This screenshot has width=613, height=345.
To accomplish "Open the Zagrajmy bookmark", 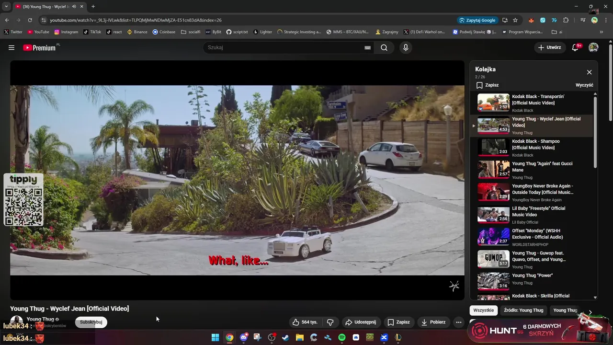I will coord(388,32).
